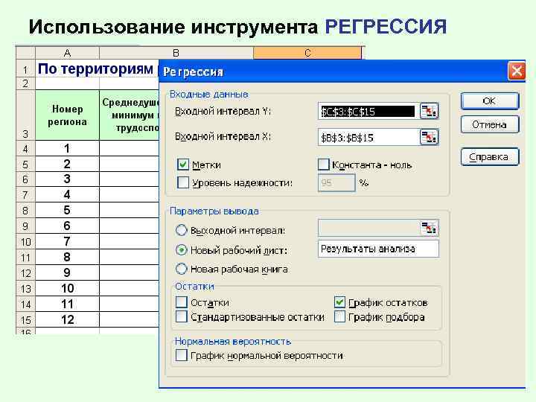The image size is (536, 402).
Task: Select row 7 header in spreadsheet
Action: 25,195
